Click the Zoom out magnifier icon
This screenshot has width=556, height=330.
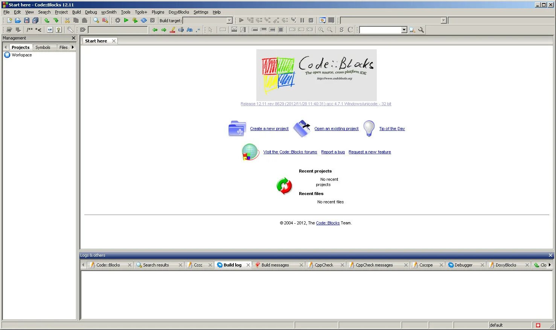330,30
